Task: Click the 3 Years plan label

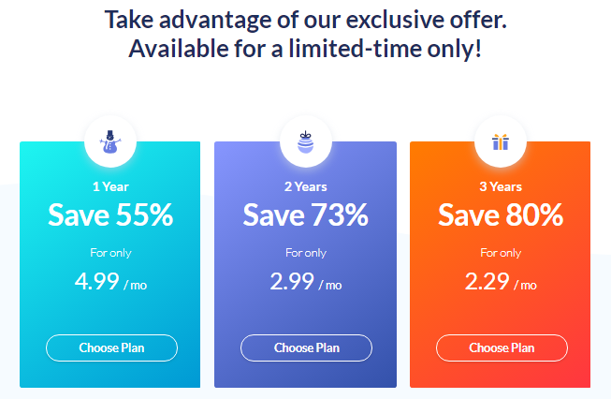Action: tap(501, 186)
